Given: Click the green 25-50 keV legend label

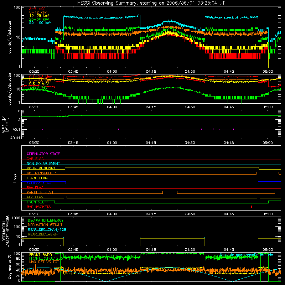Looking at the screenshot, I should (x=39, y=19).
